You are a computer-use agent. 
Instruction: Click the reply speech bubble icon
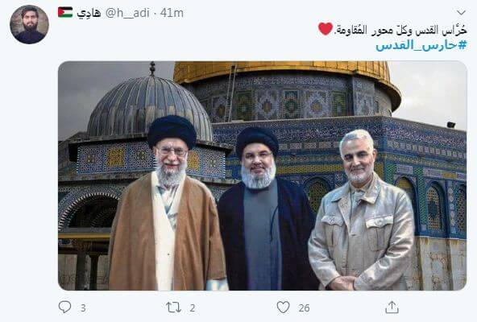[64, 307]
